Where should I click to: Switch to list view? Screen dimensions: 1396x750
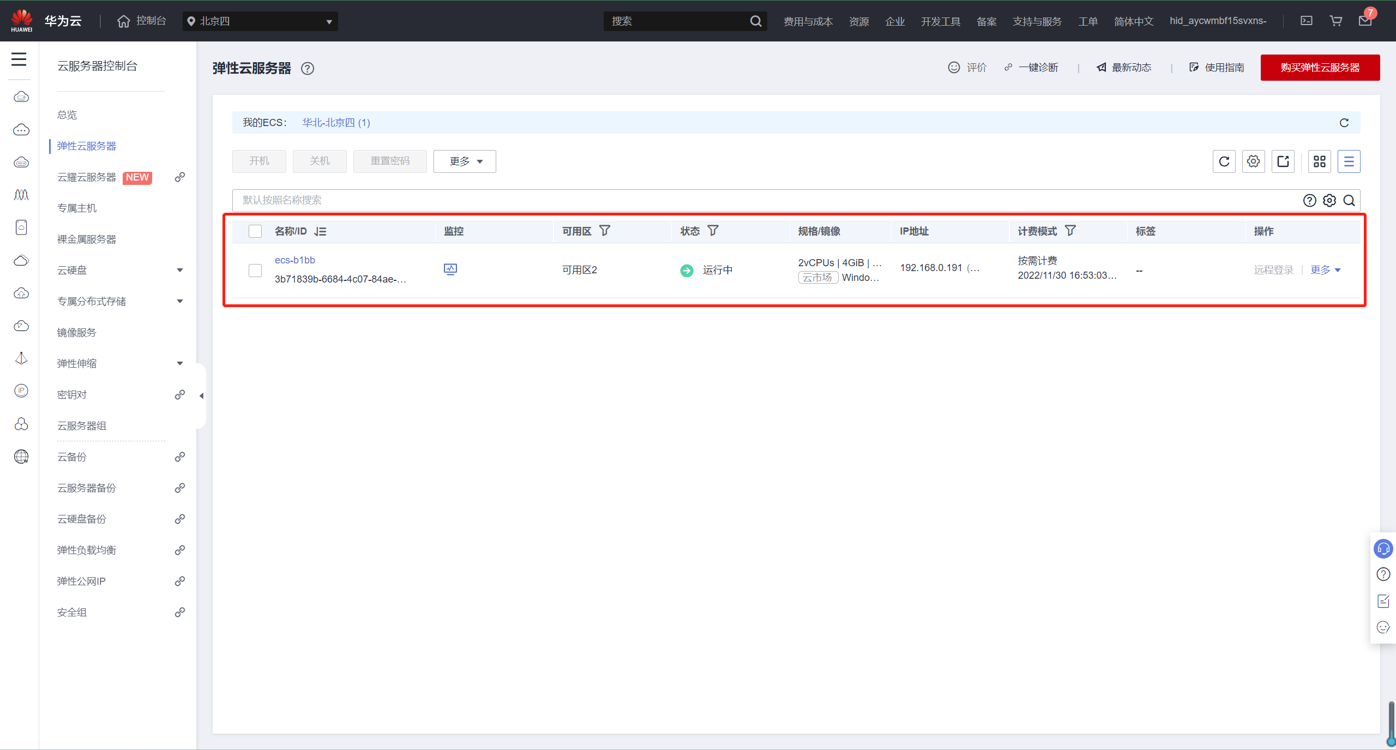click(x=1349, y=161)
